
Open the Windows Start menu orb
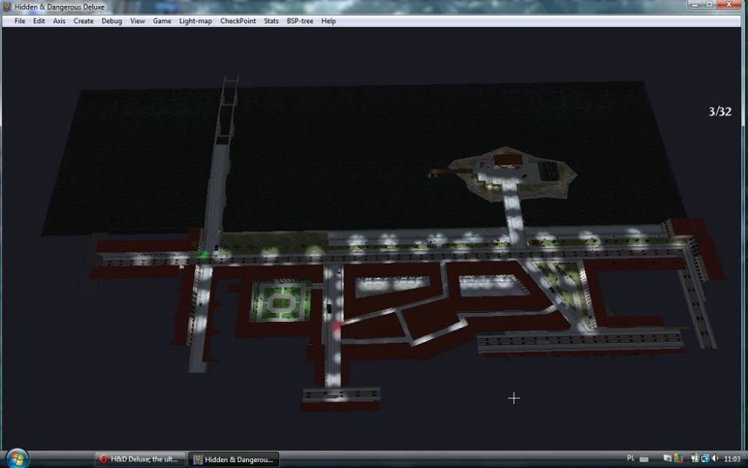pyautogui.click(x=16, y=459)
